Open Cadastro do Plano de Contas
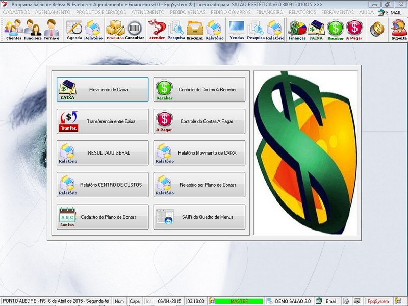The width and height of the screenshot is (408, 306). coord(103,217)
